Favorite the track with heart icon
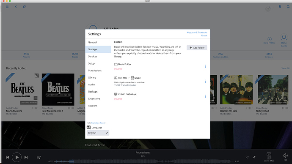Viewport: 292px width, 164px height. pyautogui.click(x=247, y=157)
